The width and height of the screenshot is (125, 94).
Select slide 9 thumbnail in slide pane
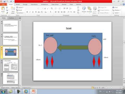(10, 65)
